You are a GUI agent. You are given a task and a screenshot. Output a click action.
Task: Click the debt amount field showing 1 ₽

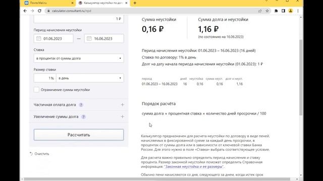pyautogui.click(x=79, y=19)
